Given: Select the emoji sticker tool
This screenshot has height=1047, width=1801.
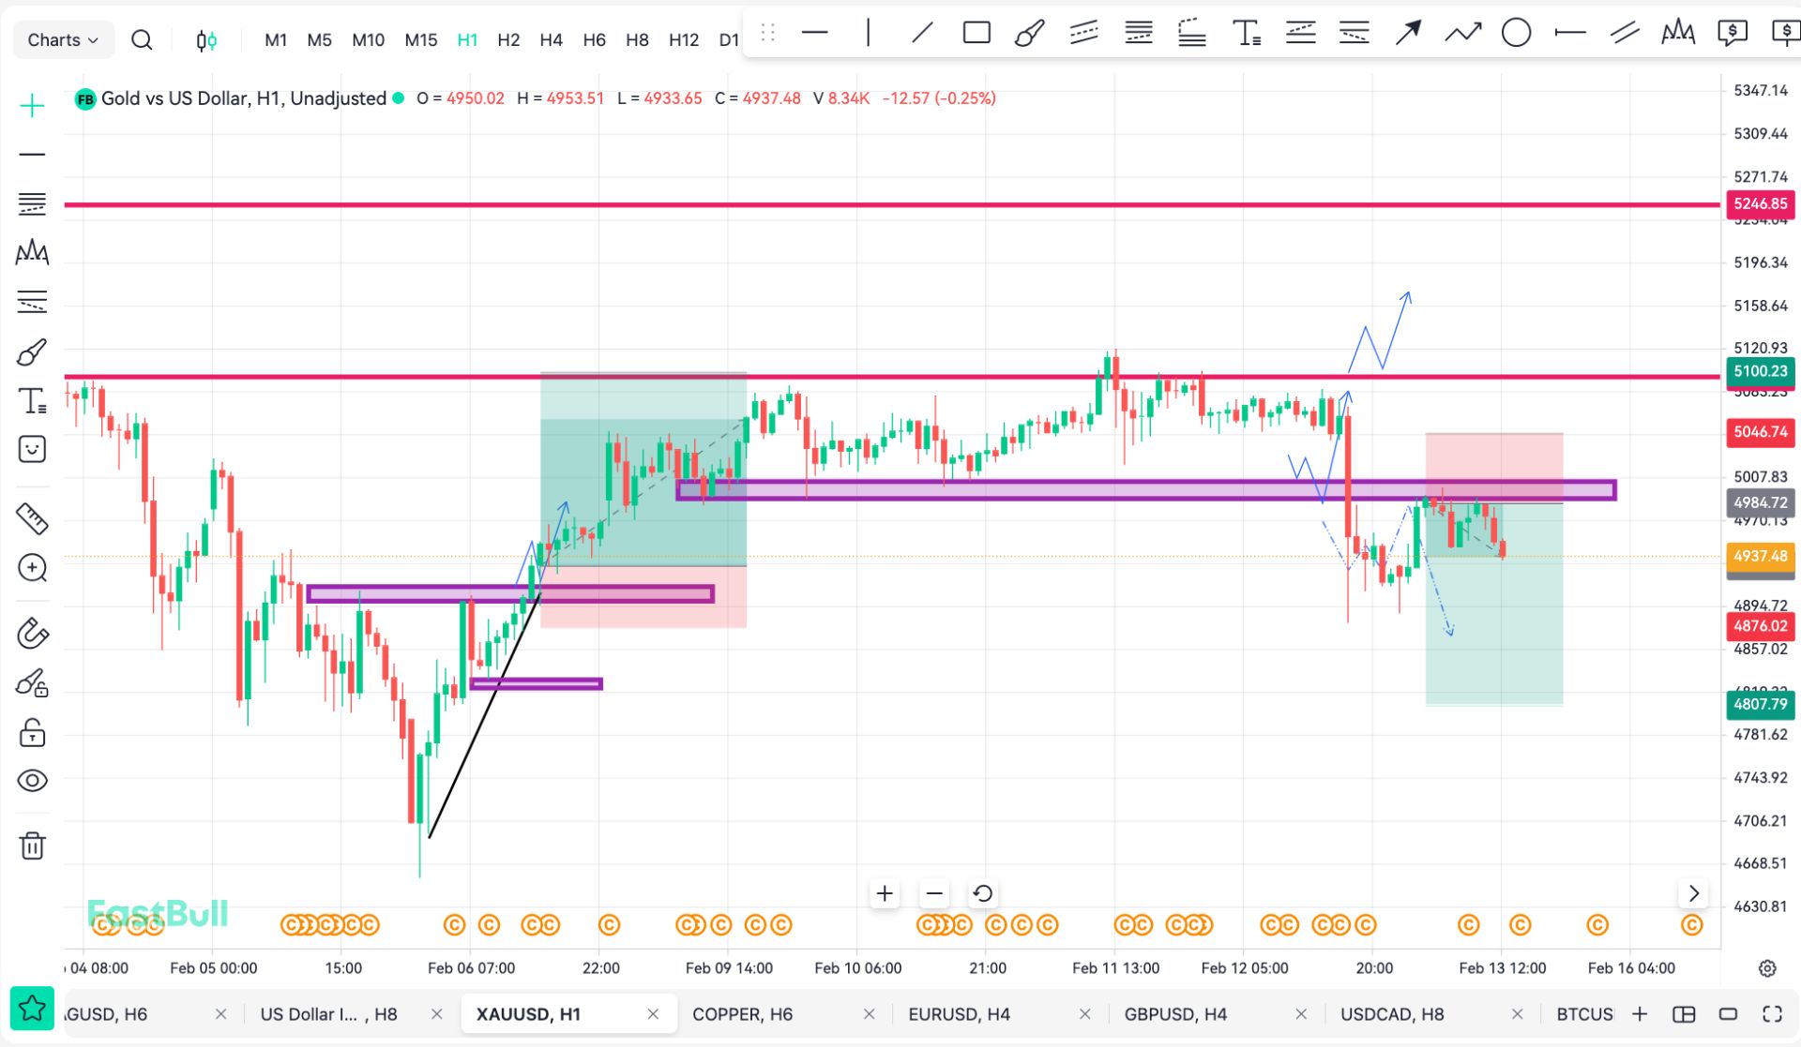Looking at the screenshot, I should (x=32, y=449).
